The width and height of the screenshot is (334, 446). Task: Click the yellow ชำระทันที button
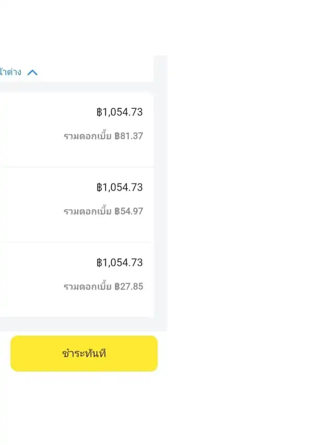84,353
